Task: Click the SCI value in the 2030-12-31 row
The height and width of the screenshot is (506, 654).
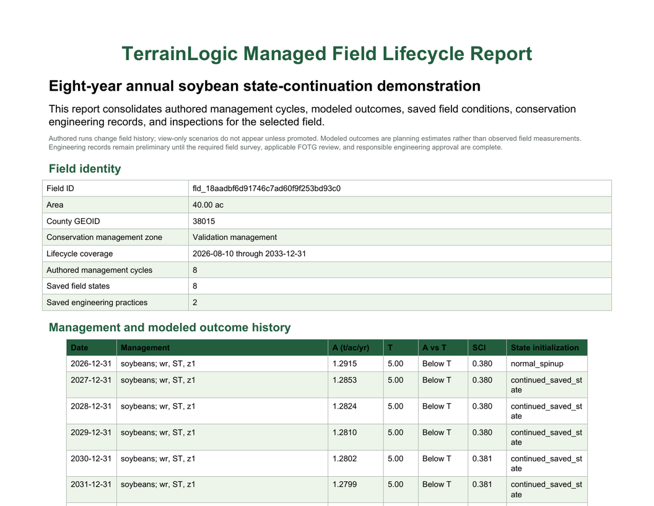Action: pos(482,458)
